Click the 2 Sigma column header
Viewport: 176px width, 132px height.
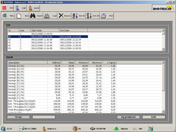point(109,63)
